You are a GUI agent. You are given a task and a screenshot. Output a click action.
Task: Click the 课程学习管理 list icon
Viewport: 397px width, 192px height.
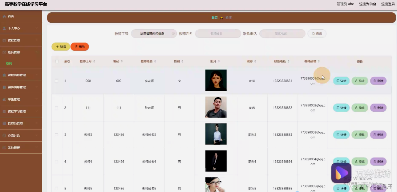pos(4,111)
